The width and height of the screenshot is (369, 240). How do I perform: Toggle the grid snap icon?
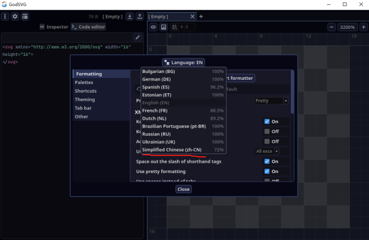(175, 27)
